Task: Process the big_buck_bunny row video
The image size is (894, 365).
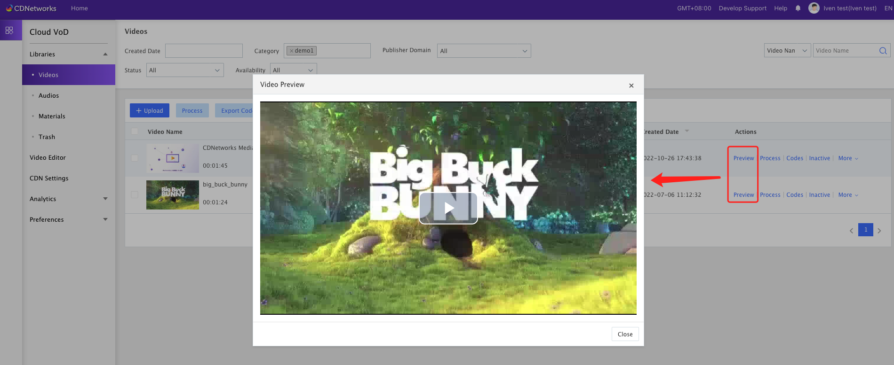Action: pos(770,195)
